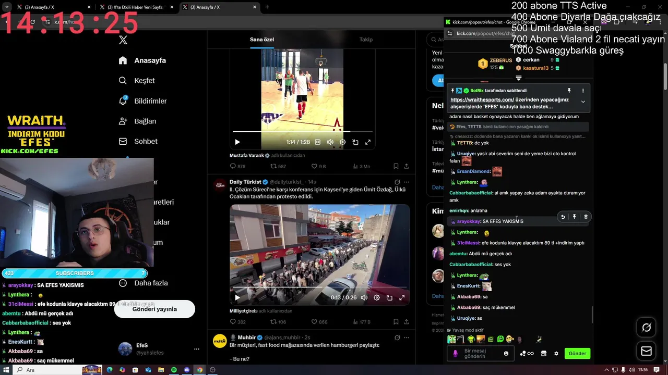Open pinned message three-dot menu
The image size is (668, 375).
(x=583, y=91)
